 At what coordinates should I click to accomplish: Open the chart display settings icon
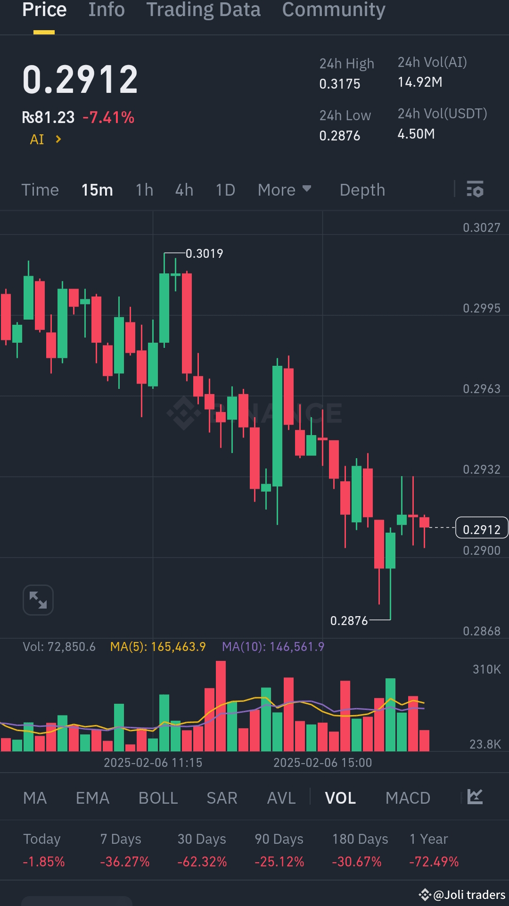(x=475, y=189)
